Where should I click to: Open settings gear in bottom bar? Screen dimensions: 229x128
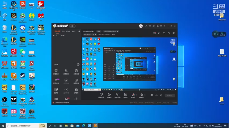point(161,95)
